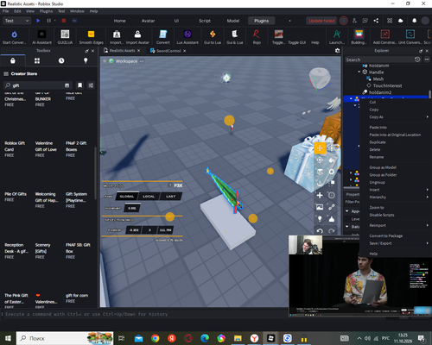Select the TouchInterest item in Explorer
Screen dimensions: 432x345
tap(387, 85)
